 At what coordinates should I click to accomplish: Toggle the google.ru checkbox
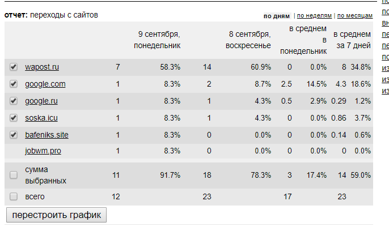click(x=14, y=101)
